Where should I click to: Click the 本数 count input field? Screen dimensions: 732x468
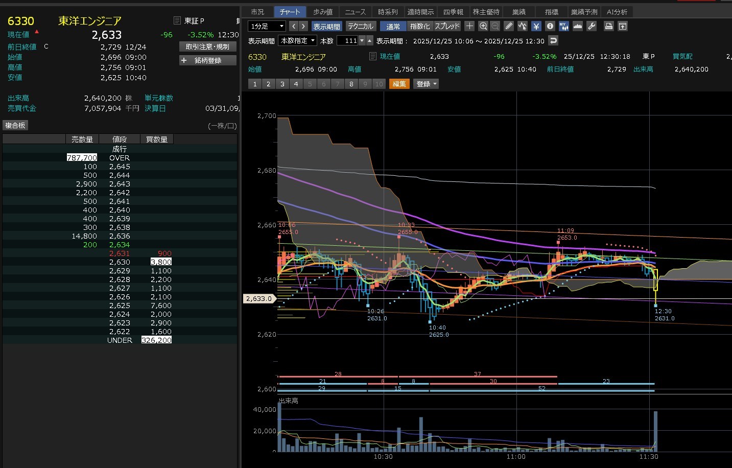347,40
